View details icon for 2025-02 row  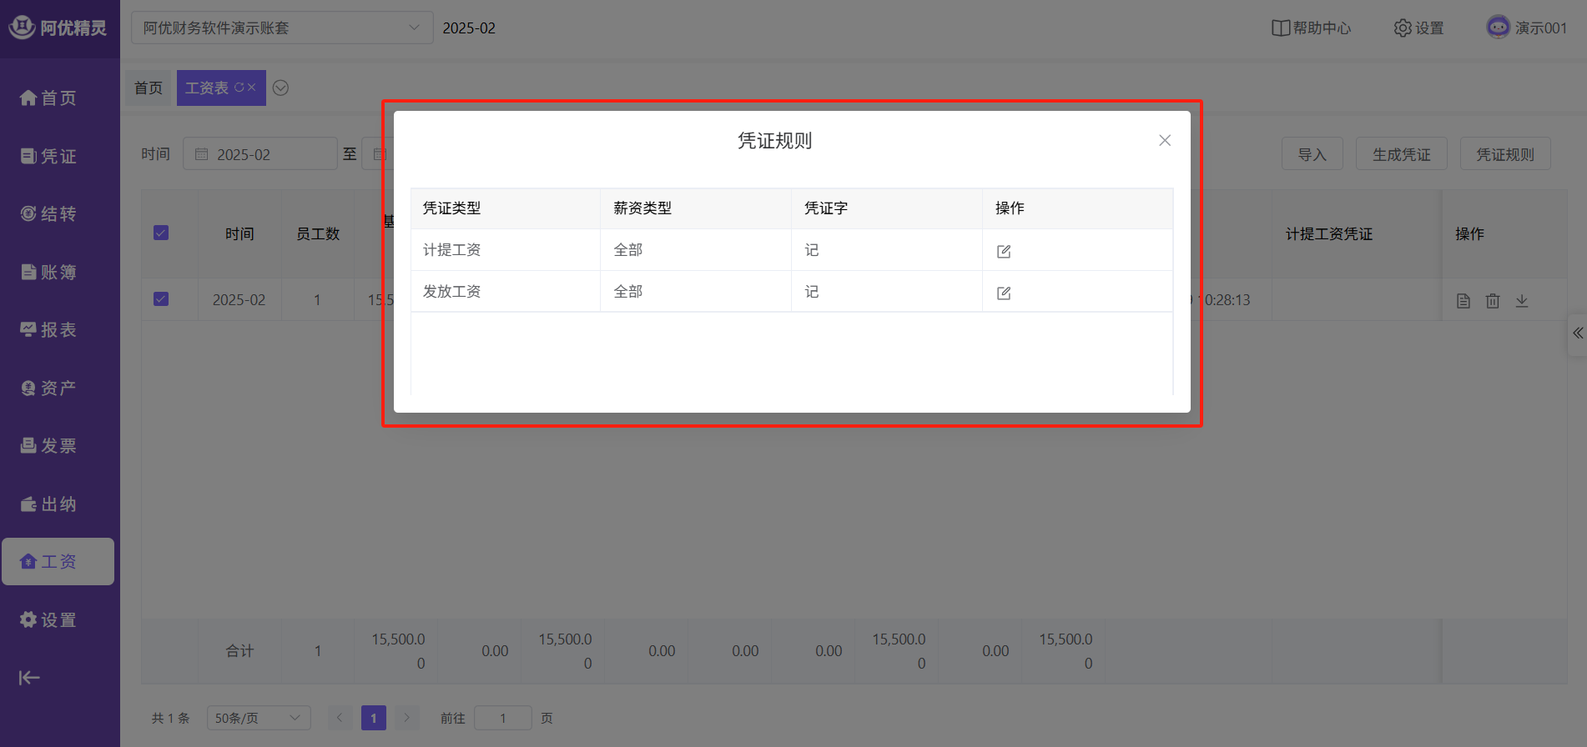point(1464,301)
